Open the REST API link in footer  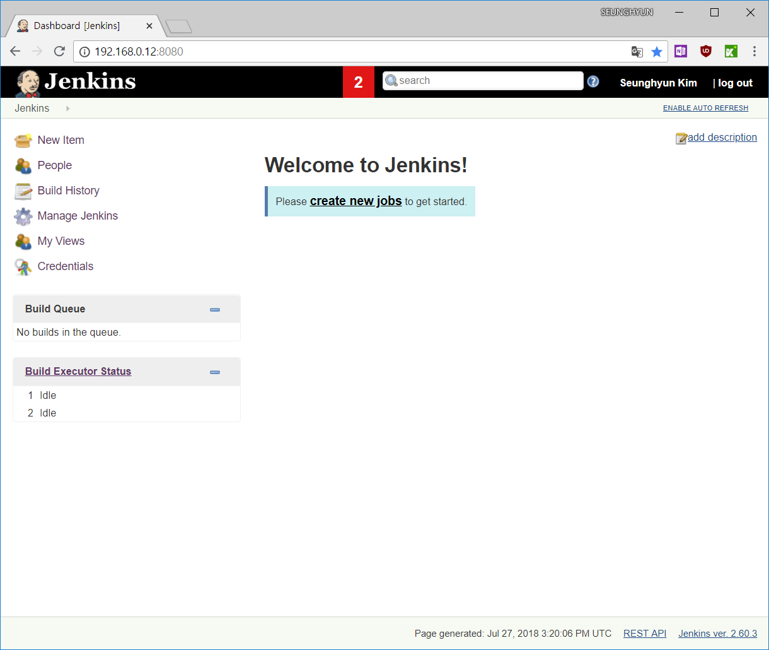pyautogui.click(x=644, y=634)
